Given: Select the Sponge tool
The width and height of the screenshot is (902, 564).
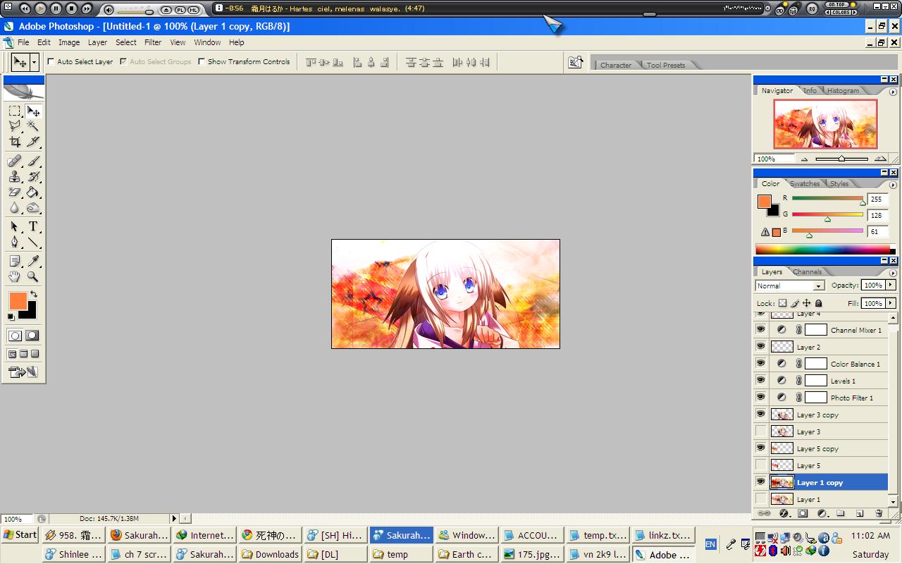Looking at the screenshot, I should 33,207.
